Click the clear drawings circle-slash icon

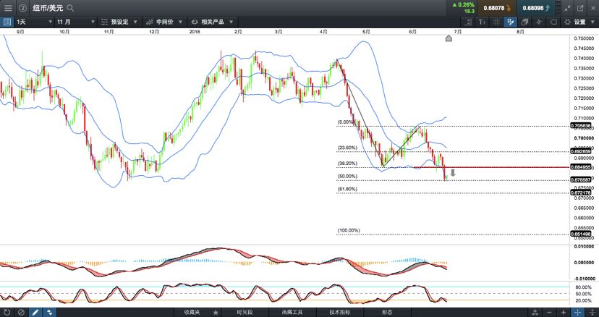pyautogui.click(x=21, y=313)
